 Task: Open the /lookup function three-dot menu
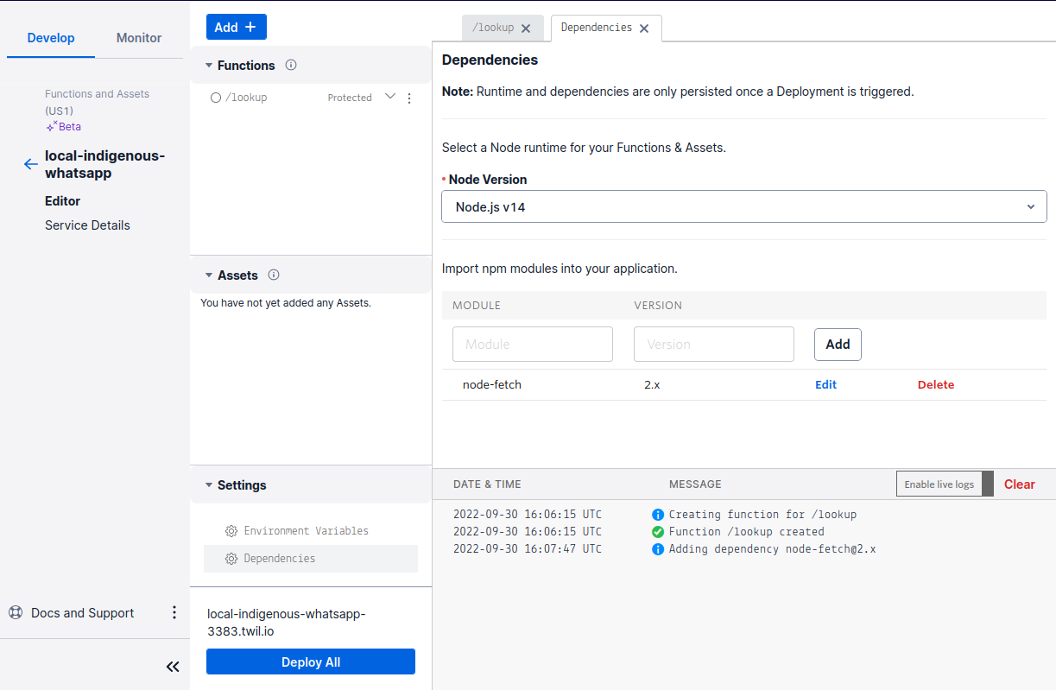tap(409, 98)
